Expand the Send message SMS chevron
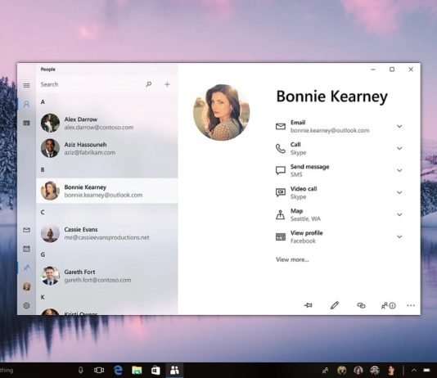437x378 pixels. point(399,170)
